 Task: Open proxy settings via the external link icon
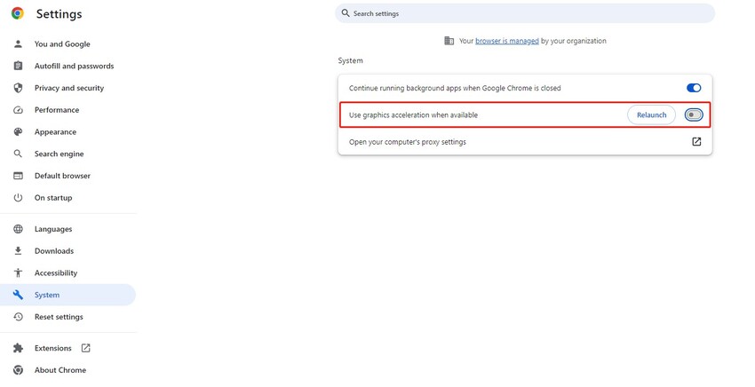coord(696,141)
